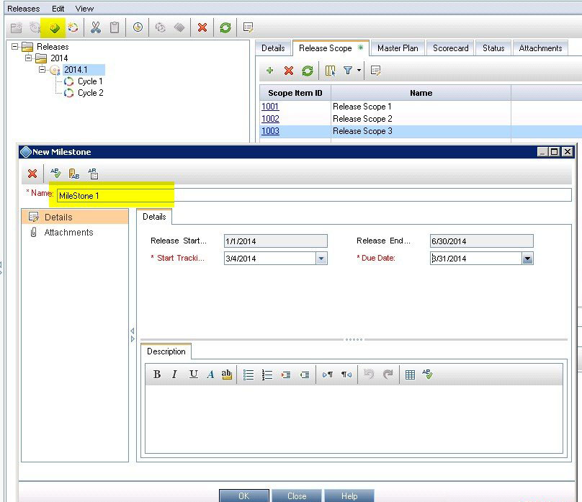
Task: Click the Spelling Options icon
Action: [x=93, y=174]
